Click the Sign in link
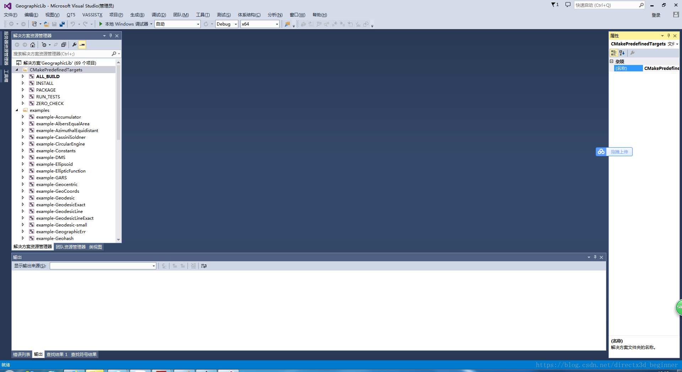 [x=656, y=15]
